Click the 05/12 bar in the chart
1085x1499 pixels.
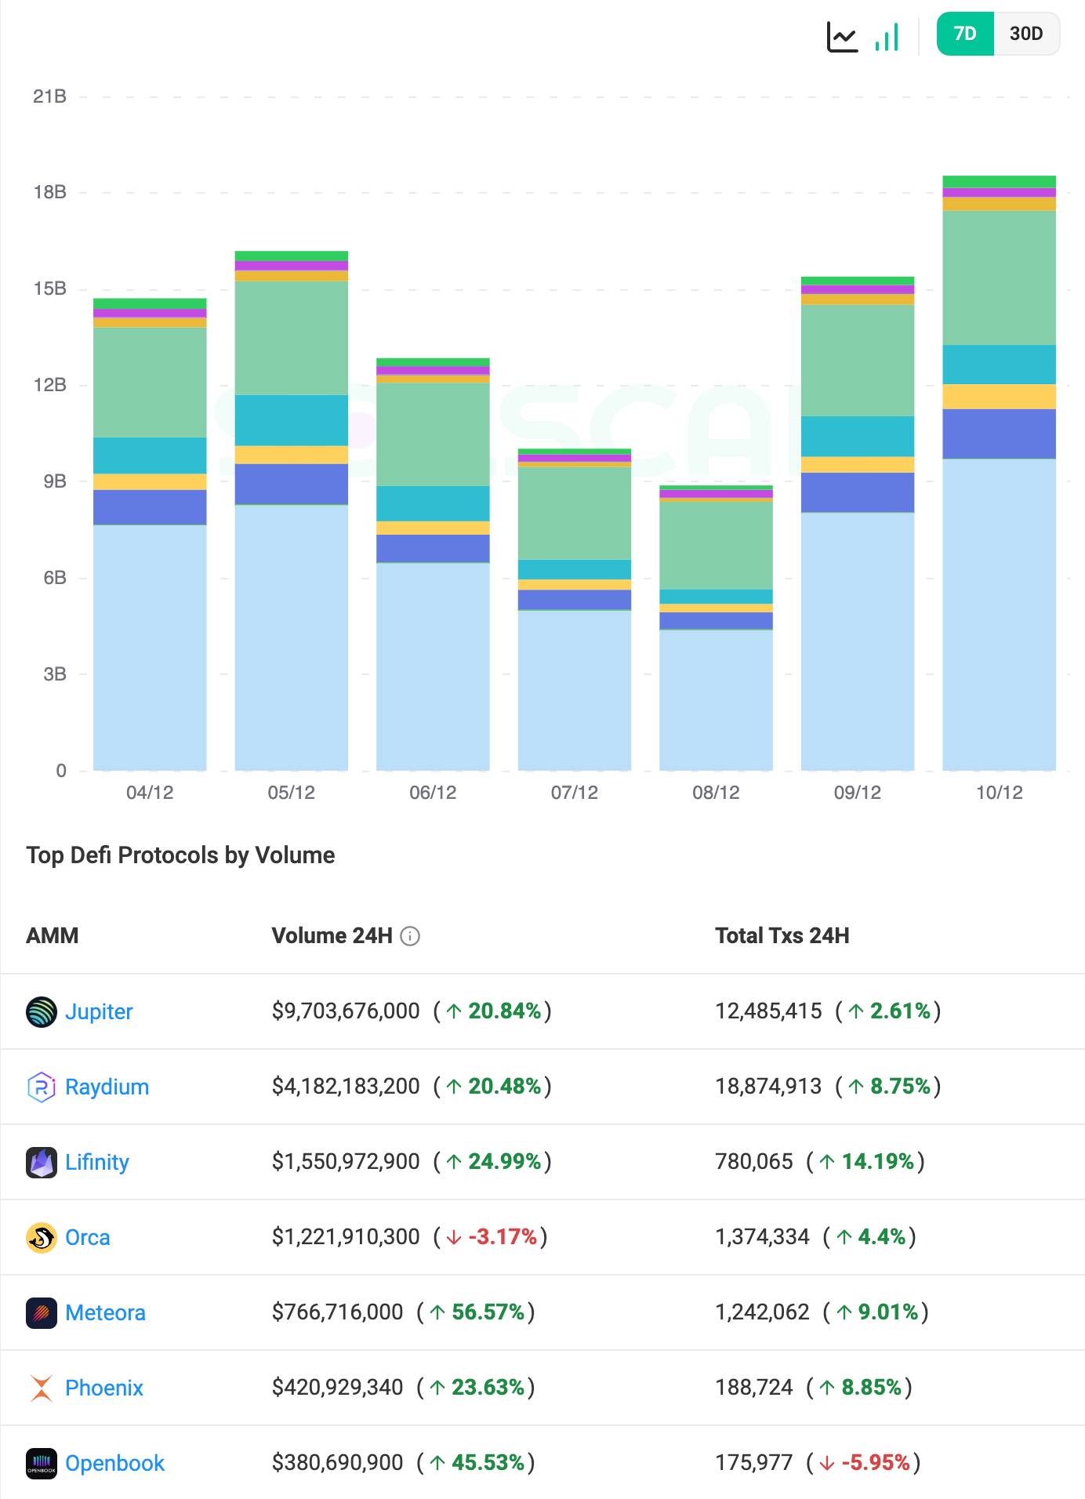[292, 511]
